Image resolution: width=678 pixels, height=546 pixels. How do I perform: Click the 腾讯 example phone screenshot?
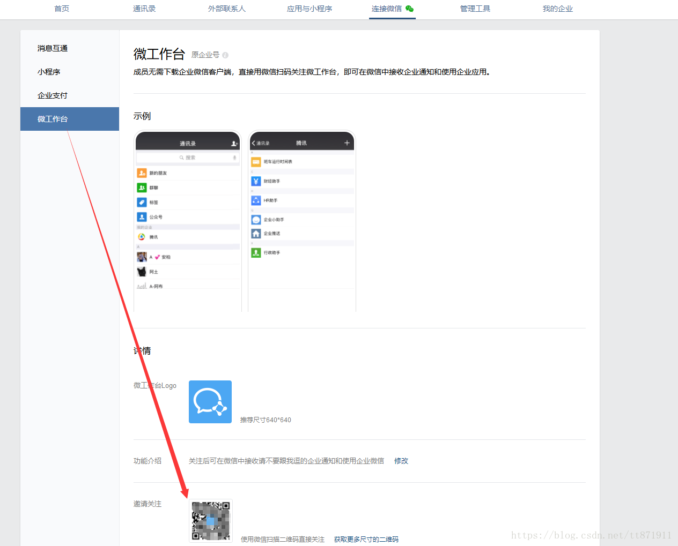[302, 221]
